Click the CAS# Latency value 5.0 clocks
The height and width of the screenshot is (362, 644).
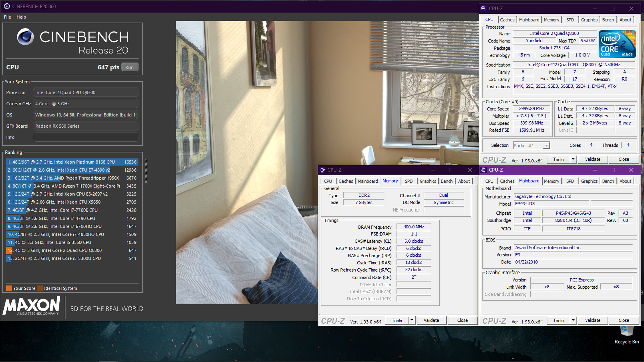pyautogui.click(x=414, y=241)
